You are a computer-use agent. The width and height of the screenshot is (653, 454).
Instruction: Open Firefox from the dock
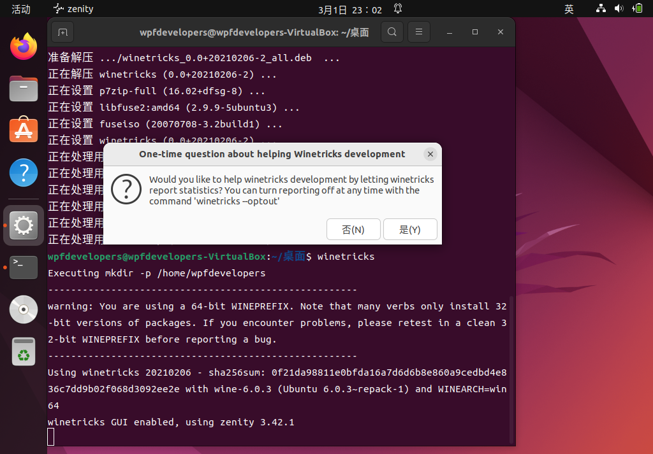[x=24, y=46]
